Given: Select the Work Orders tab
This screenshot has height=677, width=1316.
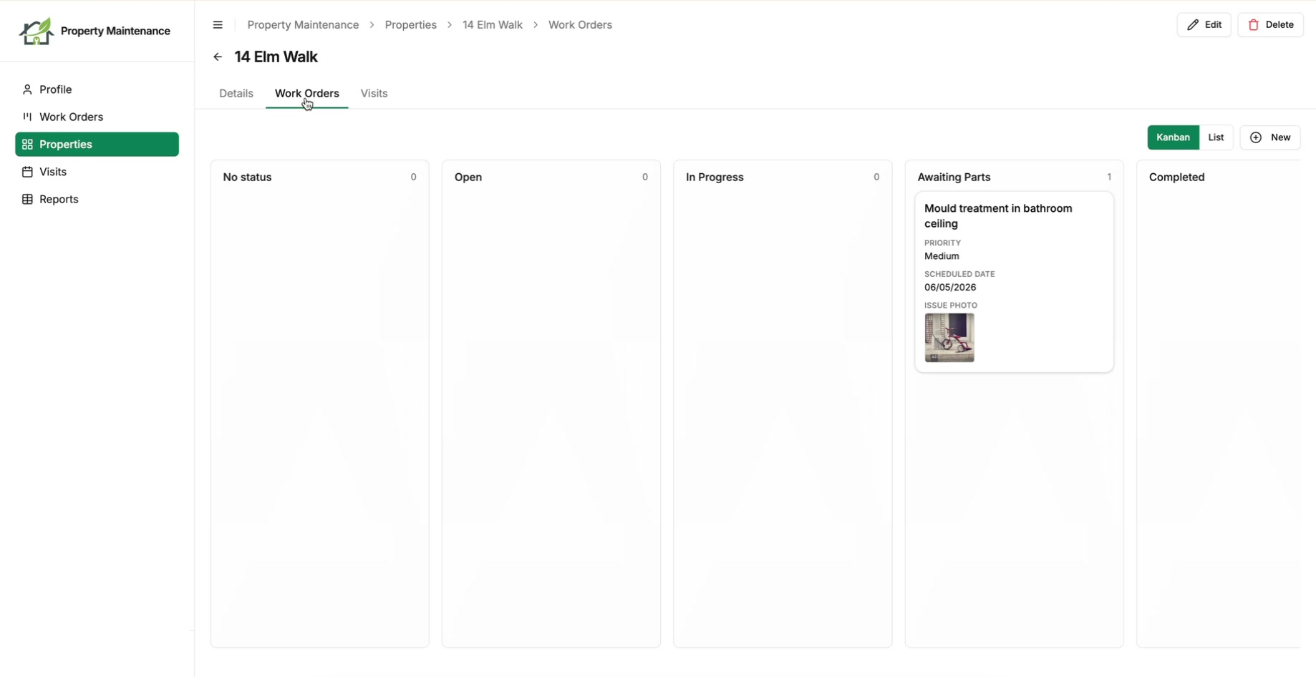Looking at the screenshot, I should 307,94.
